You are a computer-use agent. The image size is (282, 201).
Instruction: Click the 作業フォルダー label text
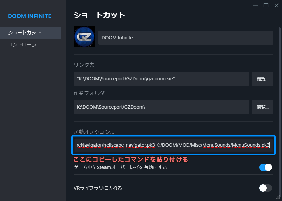click(91, 93)
